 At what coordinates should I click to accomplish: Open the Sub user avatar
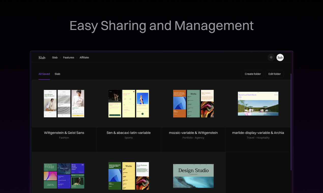click(x=280, y=57)
